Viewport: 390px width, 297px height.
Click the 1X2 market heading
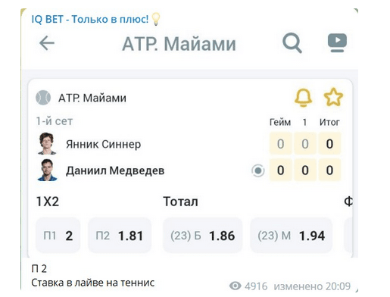pyautogui.click(x=48, y=202)
